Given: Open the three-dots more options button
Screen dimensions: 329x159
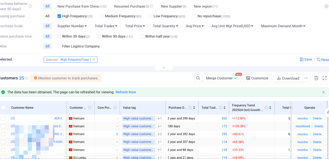Looking at the screenshot, I should click(x=306, y=78).
